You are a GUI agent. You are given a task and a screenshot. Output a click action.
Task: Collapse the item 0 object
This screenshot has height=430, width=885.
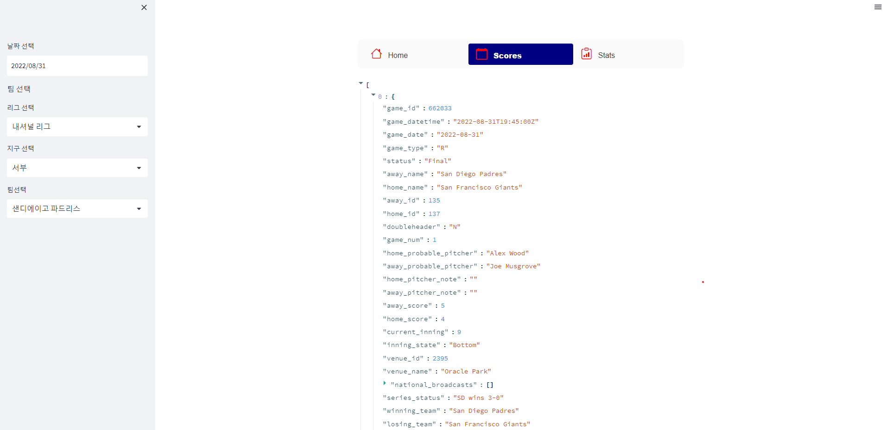(x=373, y=95)
